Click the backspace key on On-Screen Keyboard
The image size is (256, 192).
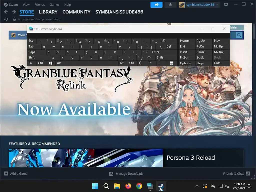(168, 41)
